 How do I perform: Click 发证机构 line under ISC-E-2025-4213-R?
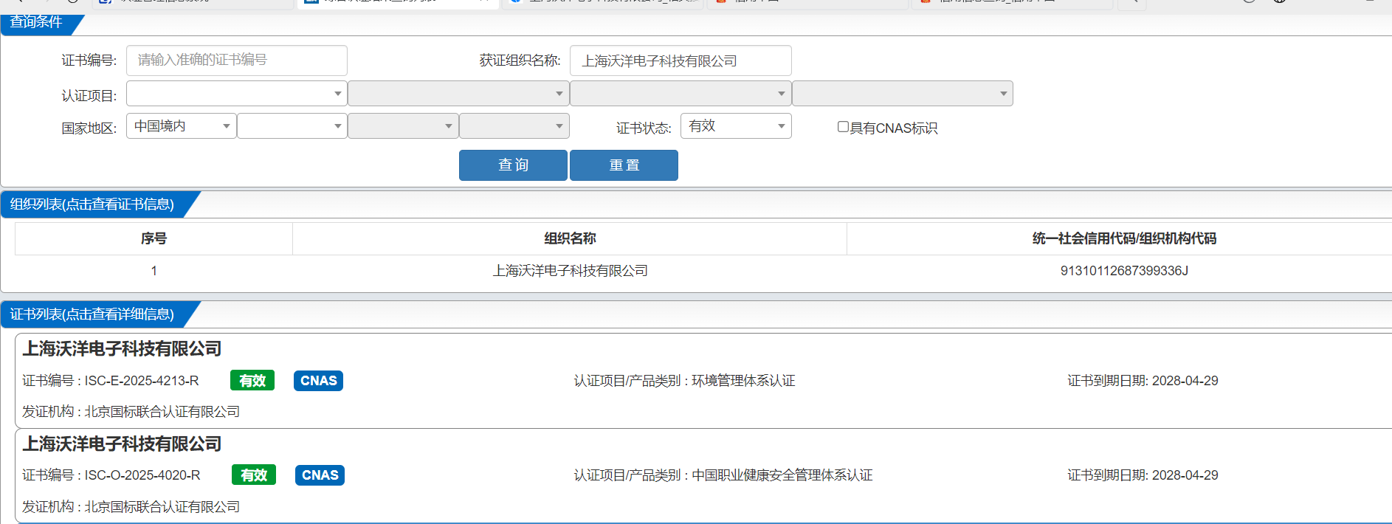[x=131, y=412]
